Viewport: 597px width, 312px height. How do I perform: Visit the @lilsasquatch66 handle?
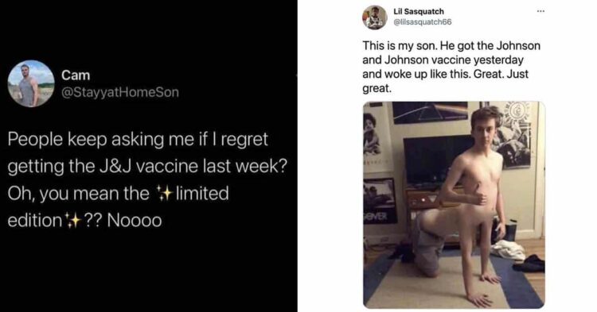tap(422, 22)
